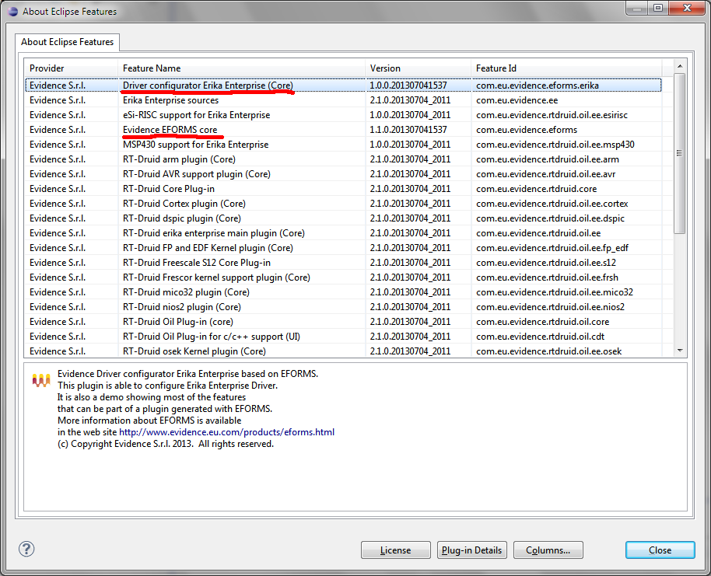This screenshot has height=576, width=711.
Task: Select the RT-Druid Core Plug-in row
Action: [x=343, y=189]
